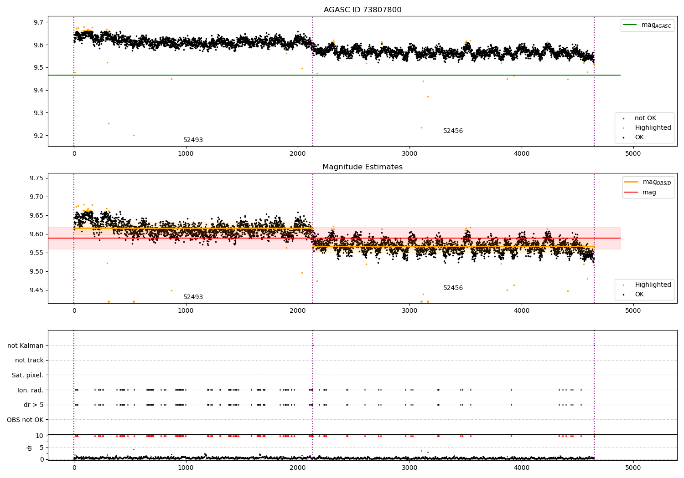This screenshot has height=478, width=684.
Task: Click the 5000 x-tick of the bottom plot
Action: [633, 468]
